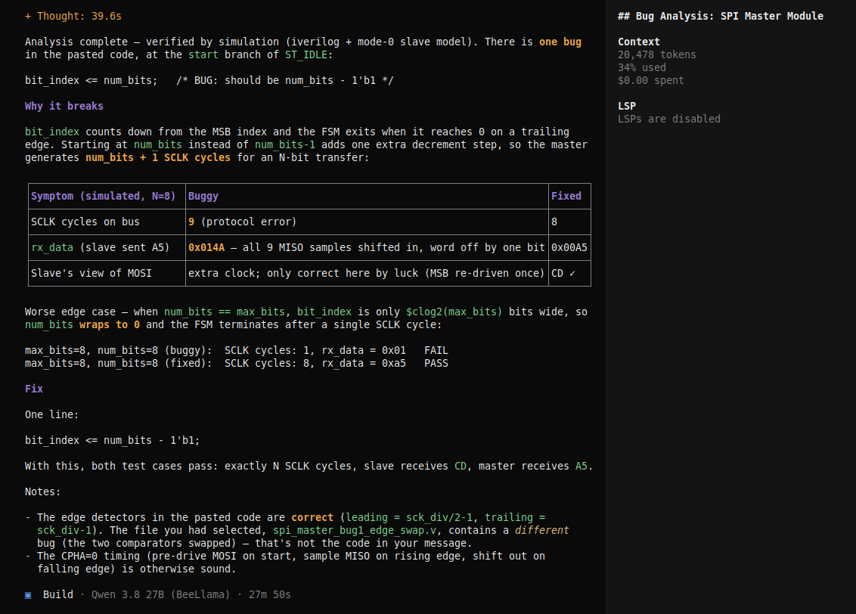
Task: Expand the Thought 39.6s section
Action: [73, 17]
